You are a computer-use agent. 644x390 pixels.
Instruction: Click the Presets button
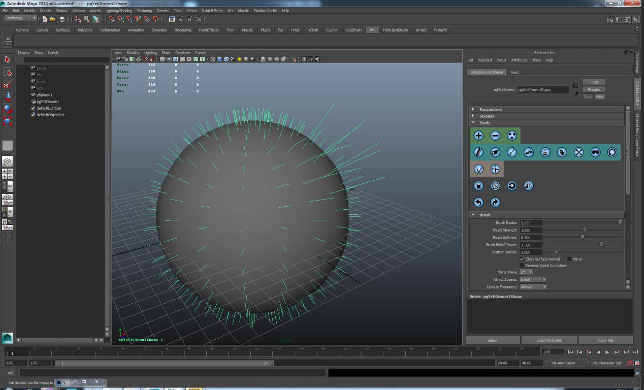(x=594, y=89)
